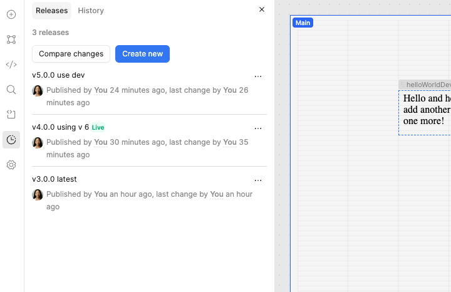Select the releases clock icon

11,140
